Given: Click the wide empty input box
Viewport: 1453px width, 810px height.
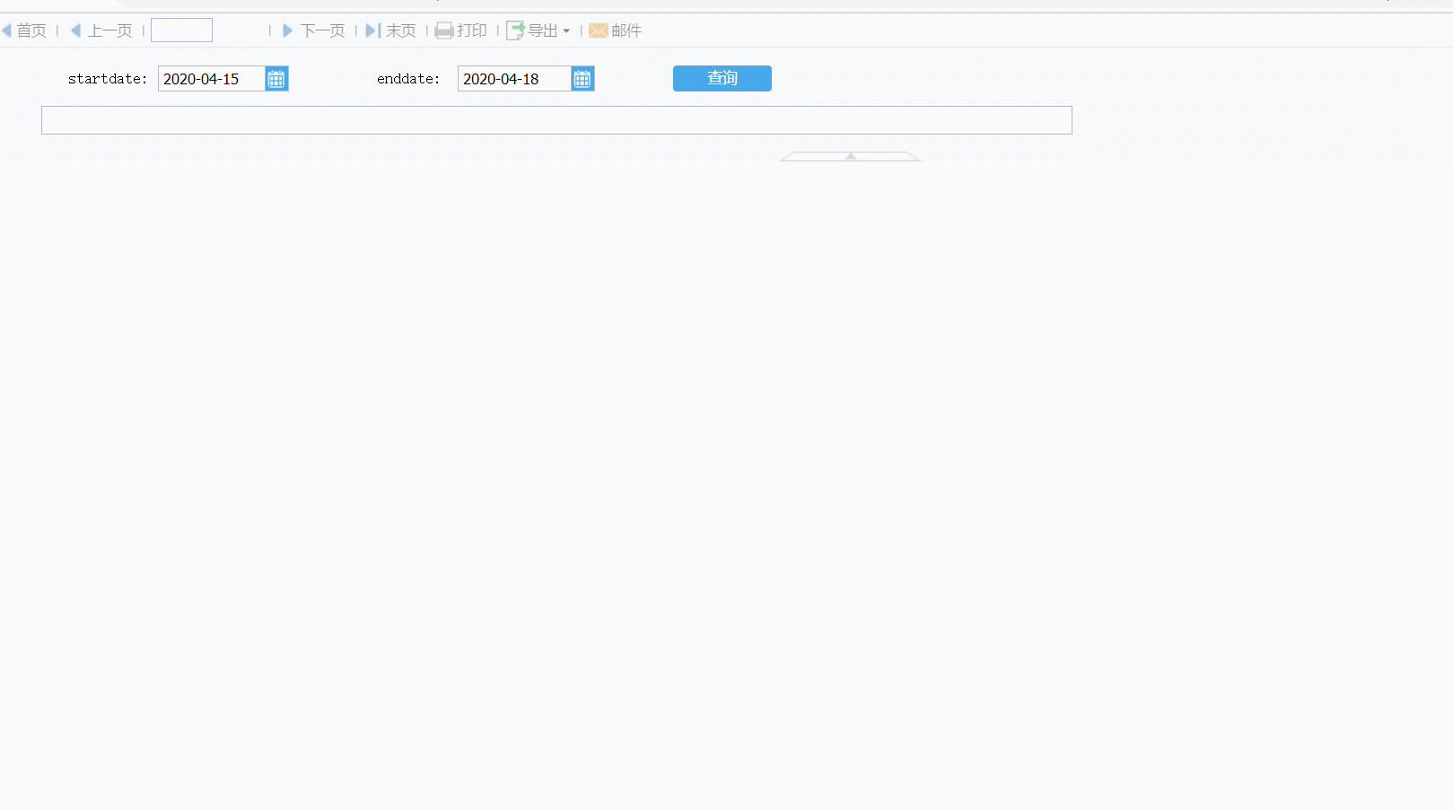Looking at the screenshot, I should click(x=556, y=120).
